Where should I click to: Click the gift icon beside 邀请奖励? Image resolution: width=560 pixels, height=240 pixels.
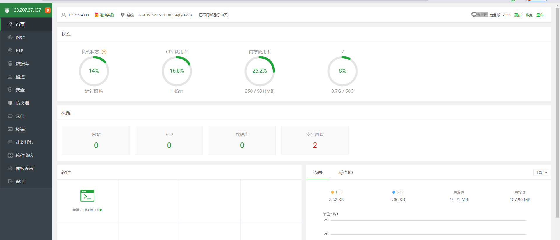97,15
